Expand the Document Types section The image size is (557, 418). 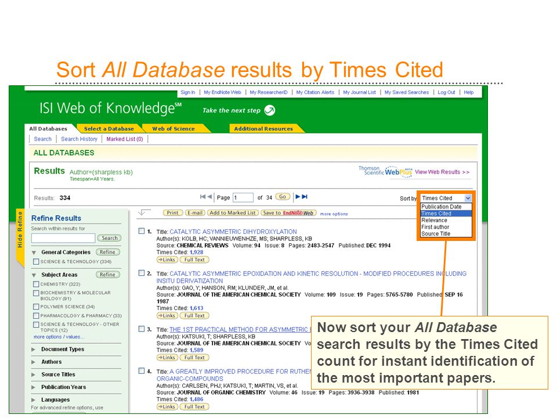point(34,349)
